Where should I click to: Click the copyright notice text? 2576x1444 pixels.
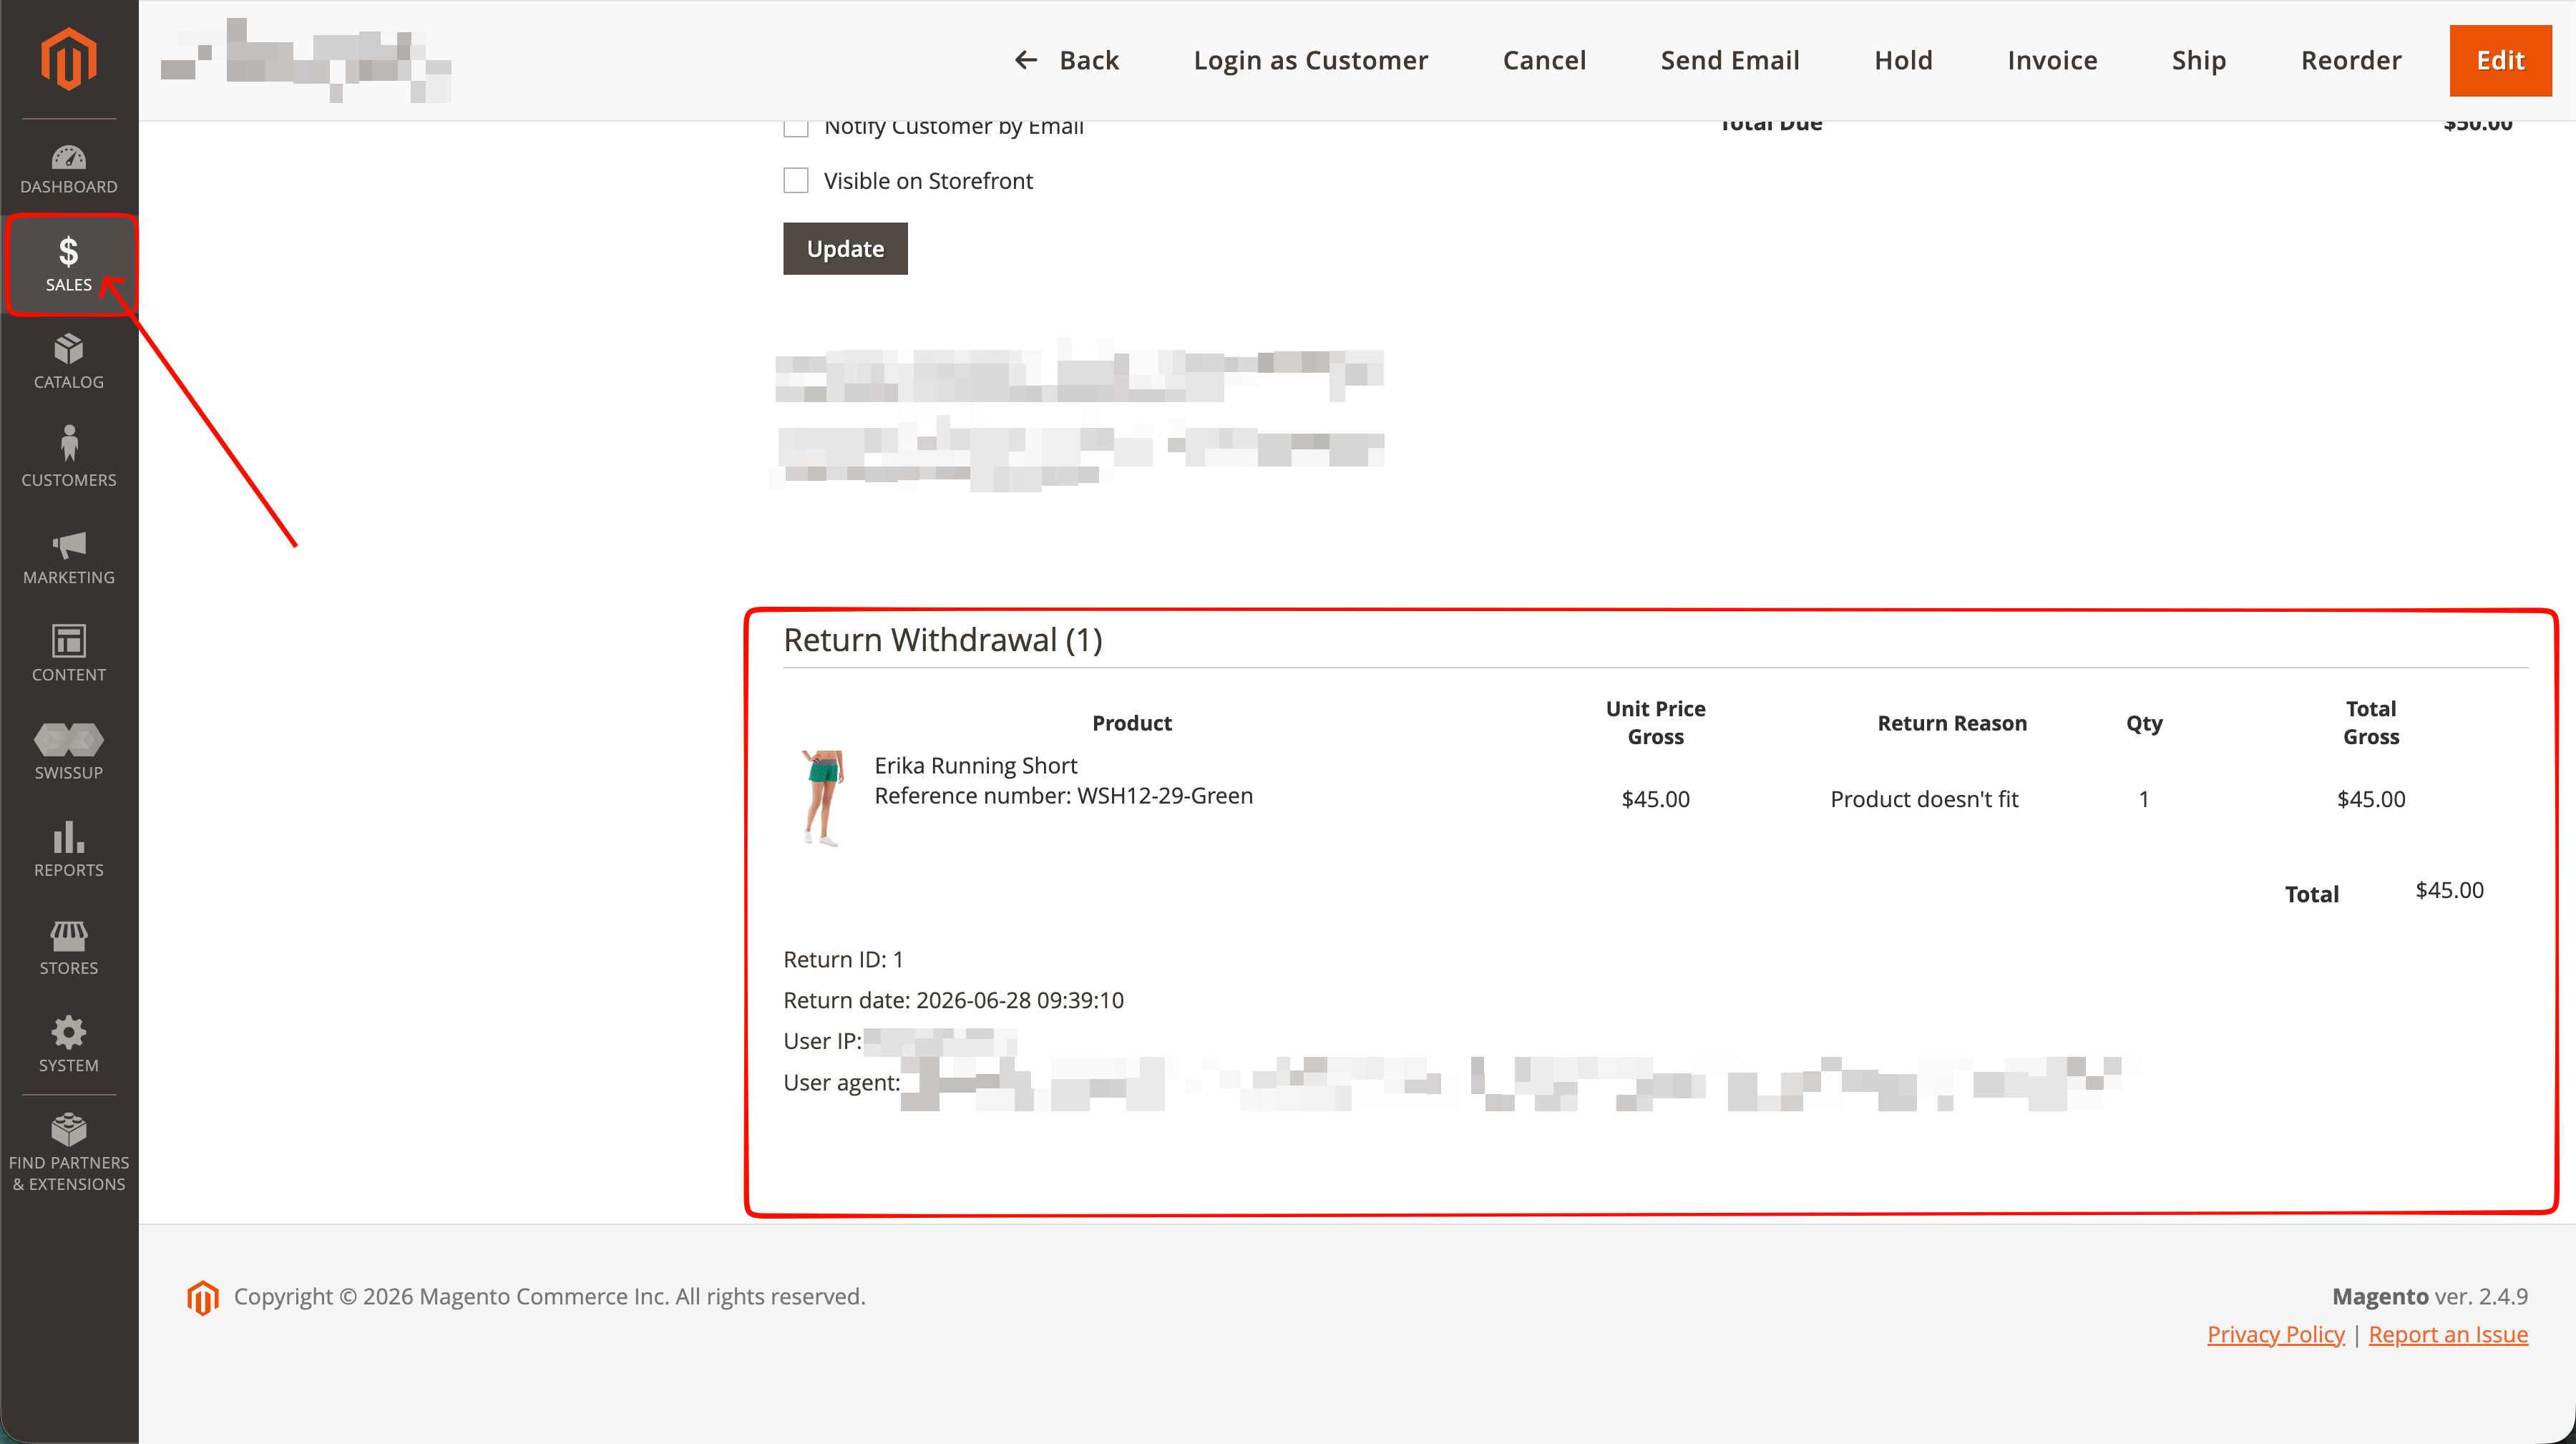coord(549,1296)
